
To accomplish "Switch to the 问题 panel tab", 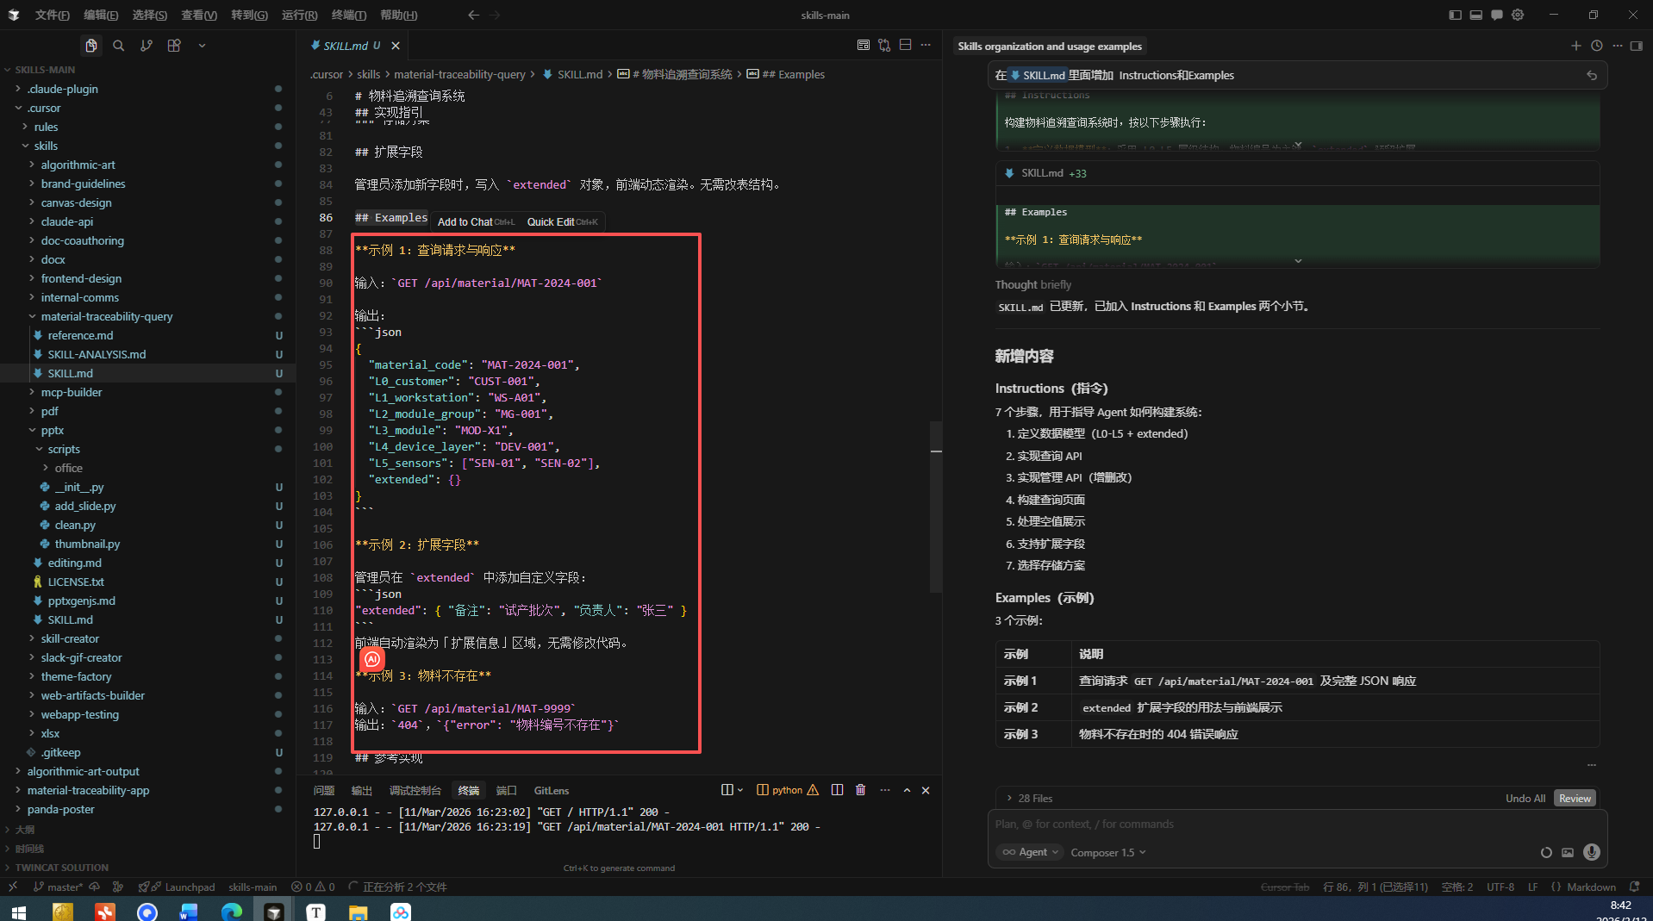I will [x=324, y=790].
